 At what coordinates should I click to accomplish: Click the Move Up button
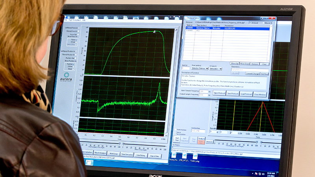[x=234, y=63]
